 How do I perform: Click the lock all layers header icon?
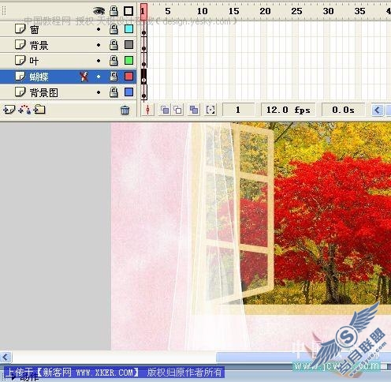tap(114, 11)
